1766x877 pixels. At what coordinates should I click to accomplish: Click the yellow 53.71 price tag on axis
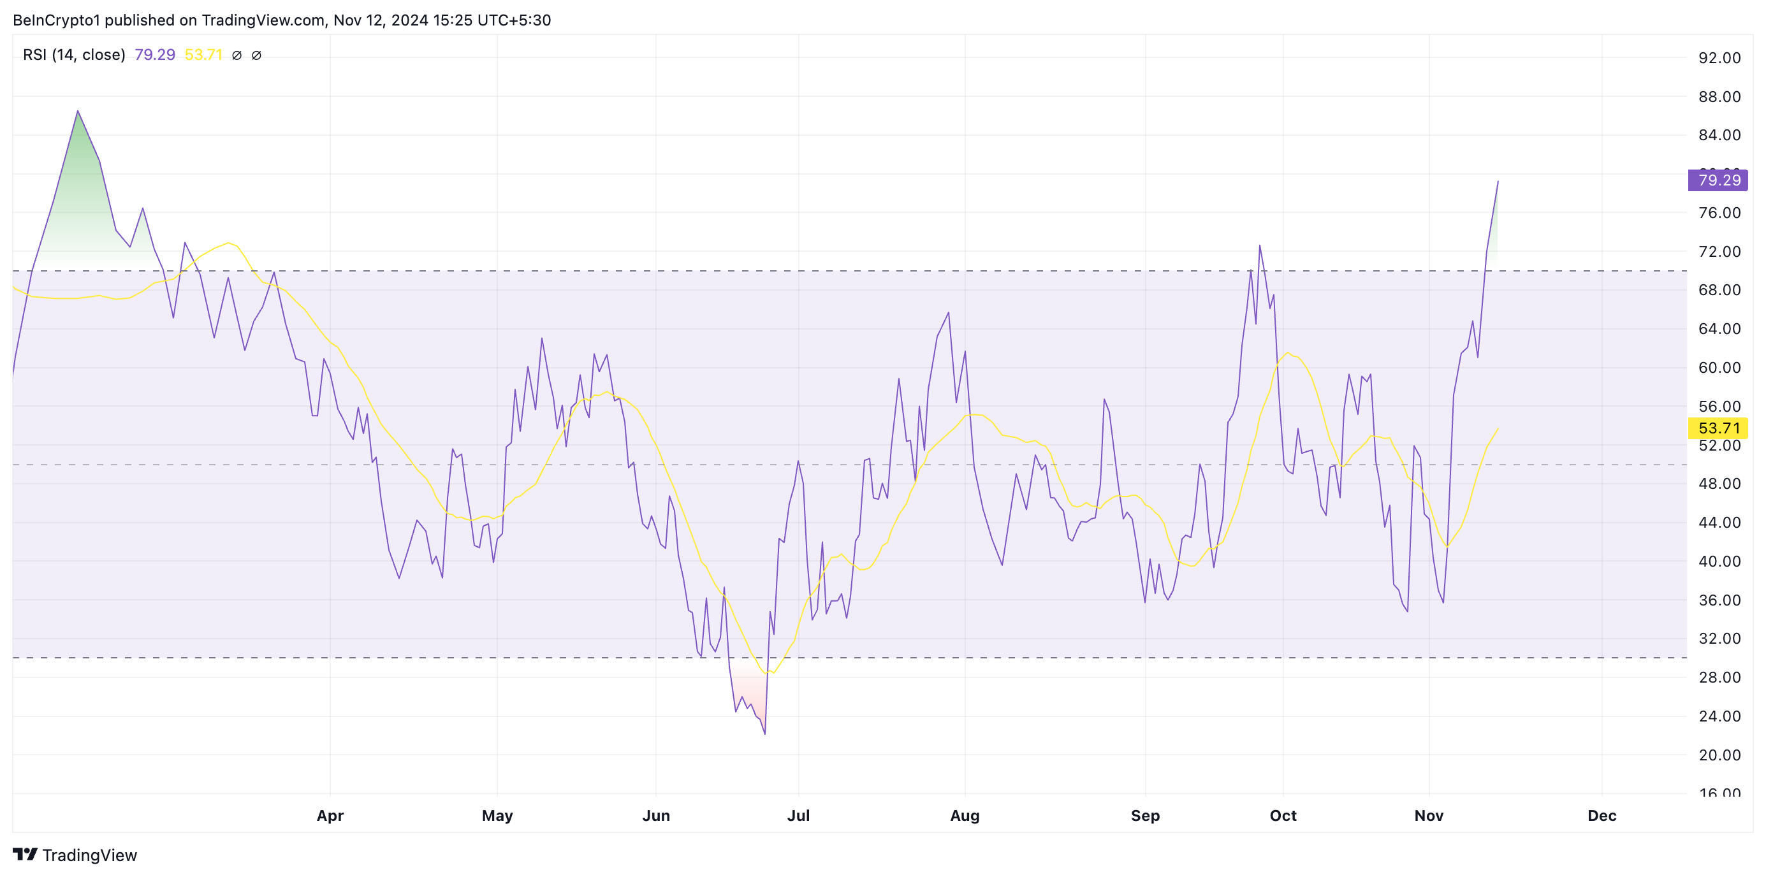(1718, 428)
